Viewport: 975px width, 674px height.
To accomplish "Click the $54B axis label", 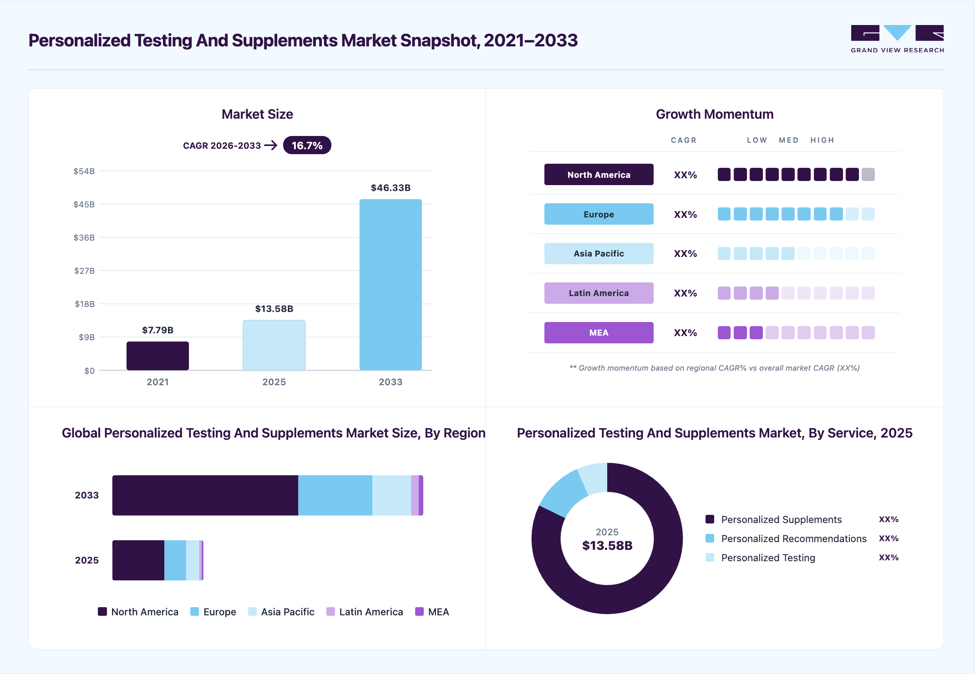I will (84, 171).
